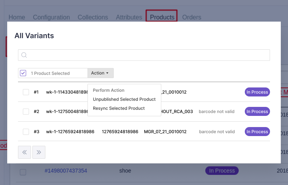Tick the checkbox for variant #2

click(26, 112)
